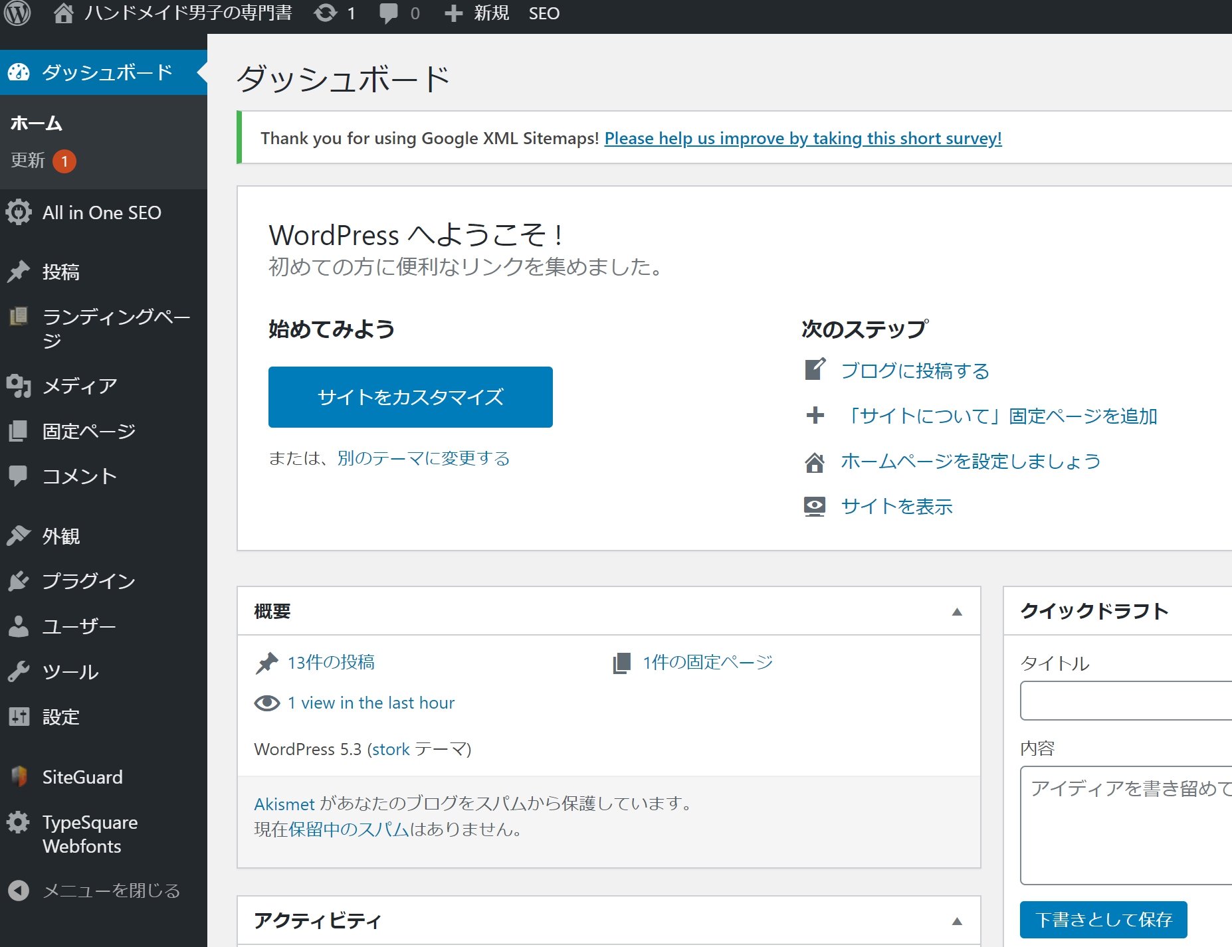The width and height of the screenshot is (1232, 947).
Task: Click 別のテーマに変更する link
Action: (x=423, y=458)
